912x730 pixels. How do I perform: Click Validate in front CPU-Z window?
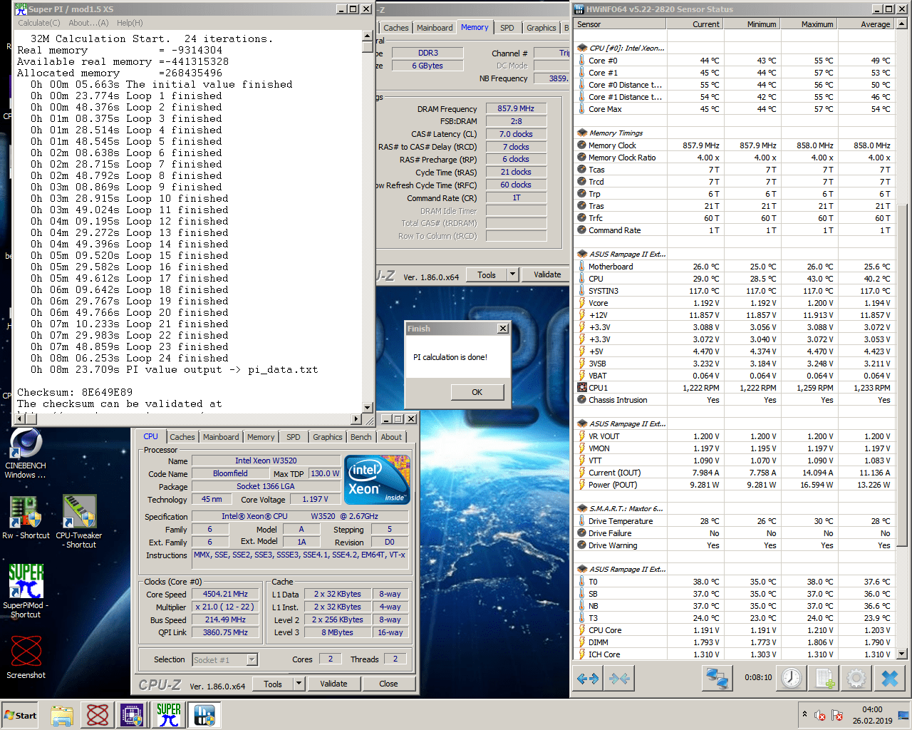tap(333, 684)
